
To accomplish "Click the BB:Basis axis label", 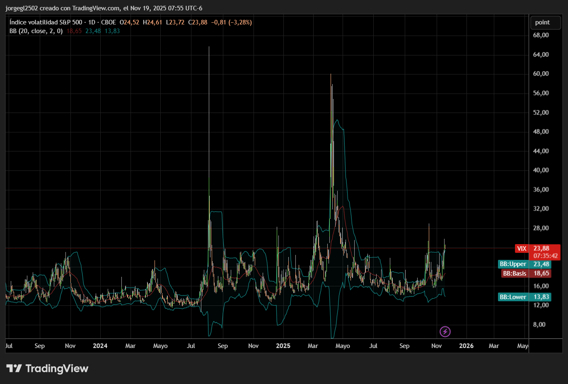I will pos(515,274).
